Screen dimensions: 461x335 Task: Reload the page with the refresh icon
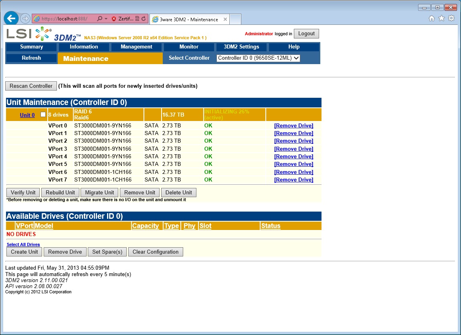point(144,19)
